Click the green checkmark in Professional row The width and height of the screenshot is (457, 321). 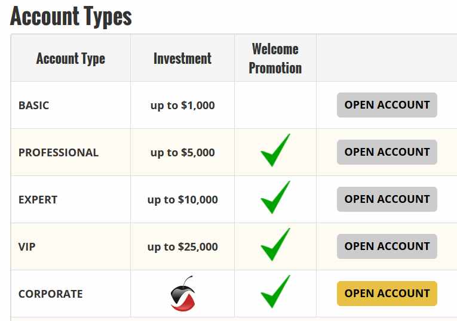(275, 150)
